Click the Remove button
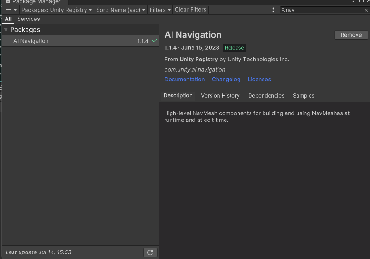Viewport: 370px width, 259px height. 351,35
